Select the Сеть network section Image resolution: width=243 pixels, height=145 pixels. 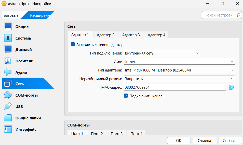(28, 84)
